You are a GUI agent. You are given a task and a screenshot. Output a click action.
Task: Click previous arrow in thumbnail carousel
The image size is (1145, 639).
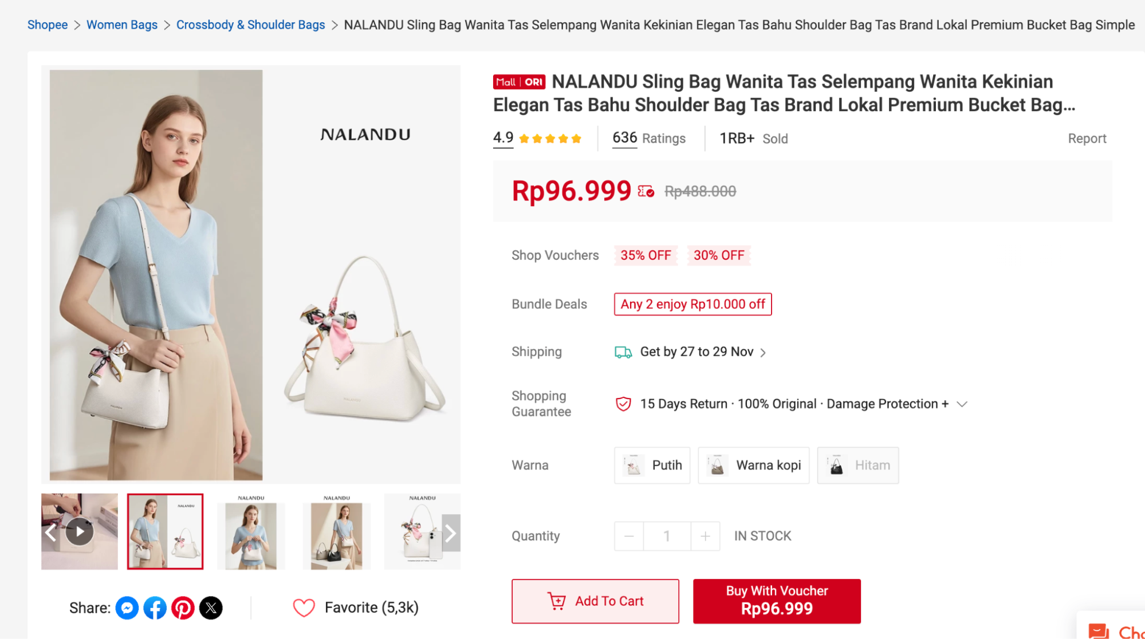pos(50,533)
